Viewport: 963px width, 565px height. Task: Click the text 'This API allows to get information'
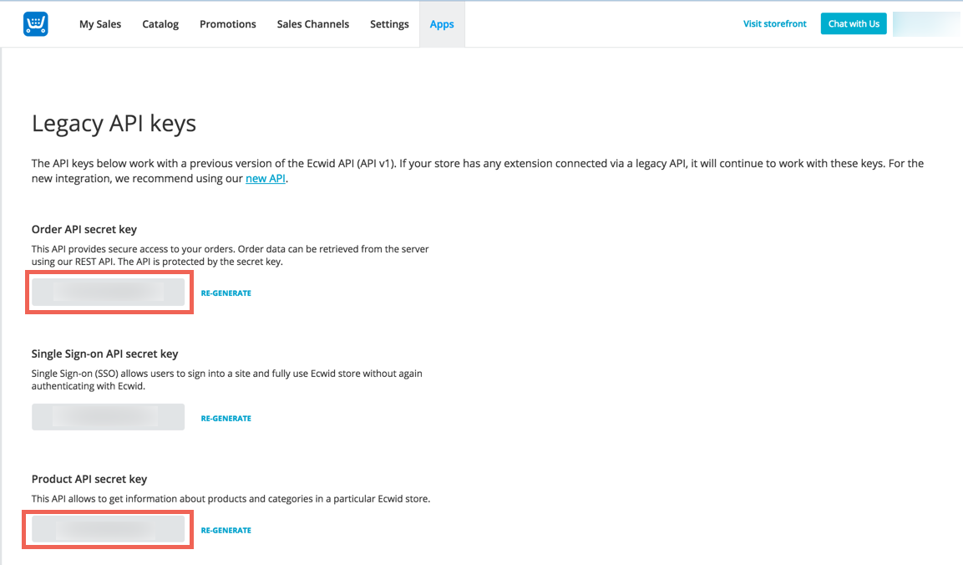[231, 499]
